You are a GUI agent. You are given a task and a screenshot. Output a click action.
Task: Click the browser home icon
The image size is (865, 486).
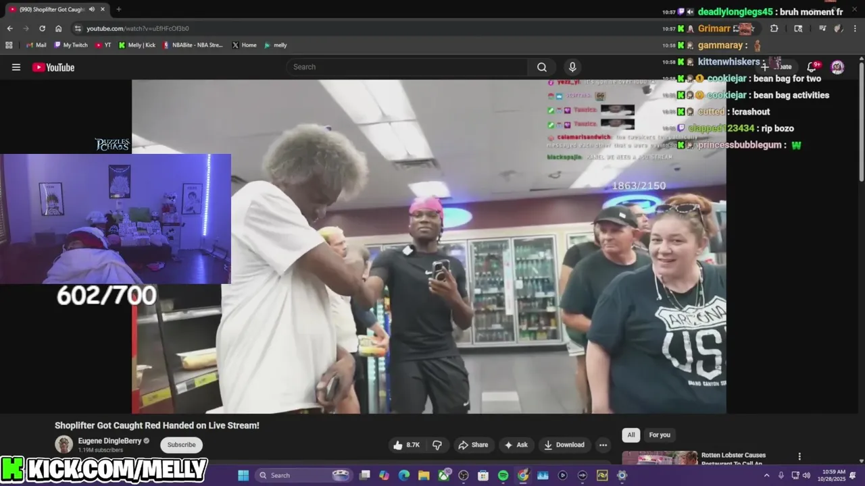coord(58,28)
